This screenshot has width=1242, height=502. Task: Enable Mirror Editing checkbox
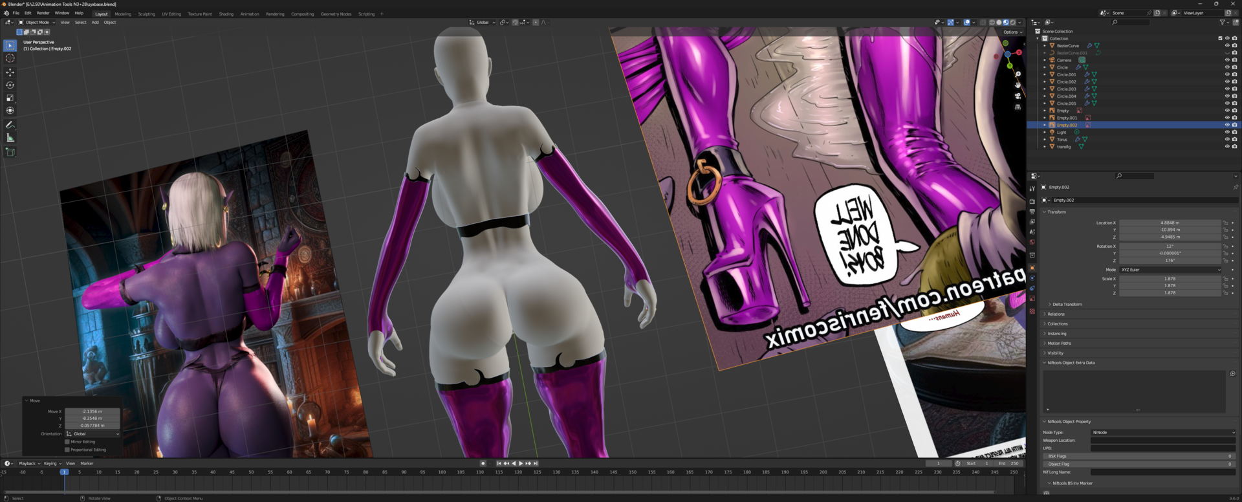pos(67,442)
